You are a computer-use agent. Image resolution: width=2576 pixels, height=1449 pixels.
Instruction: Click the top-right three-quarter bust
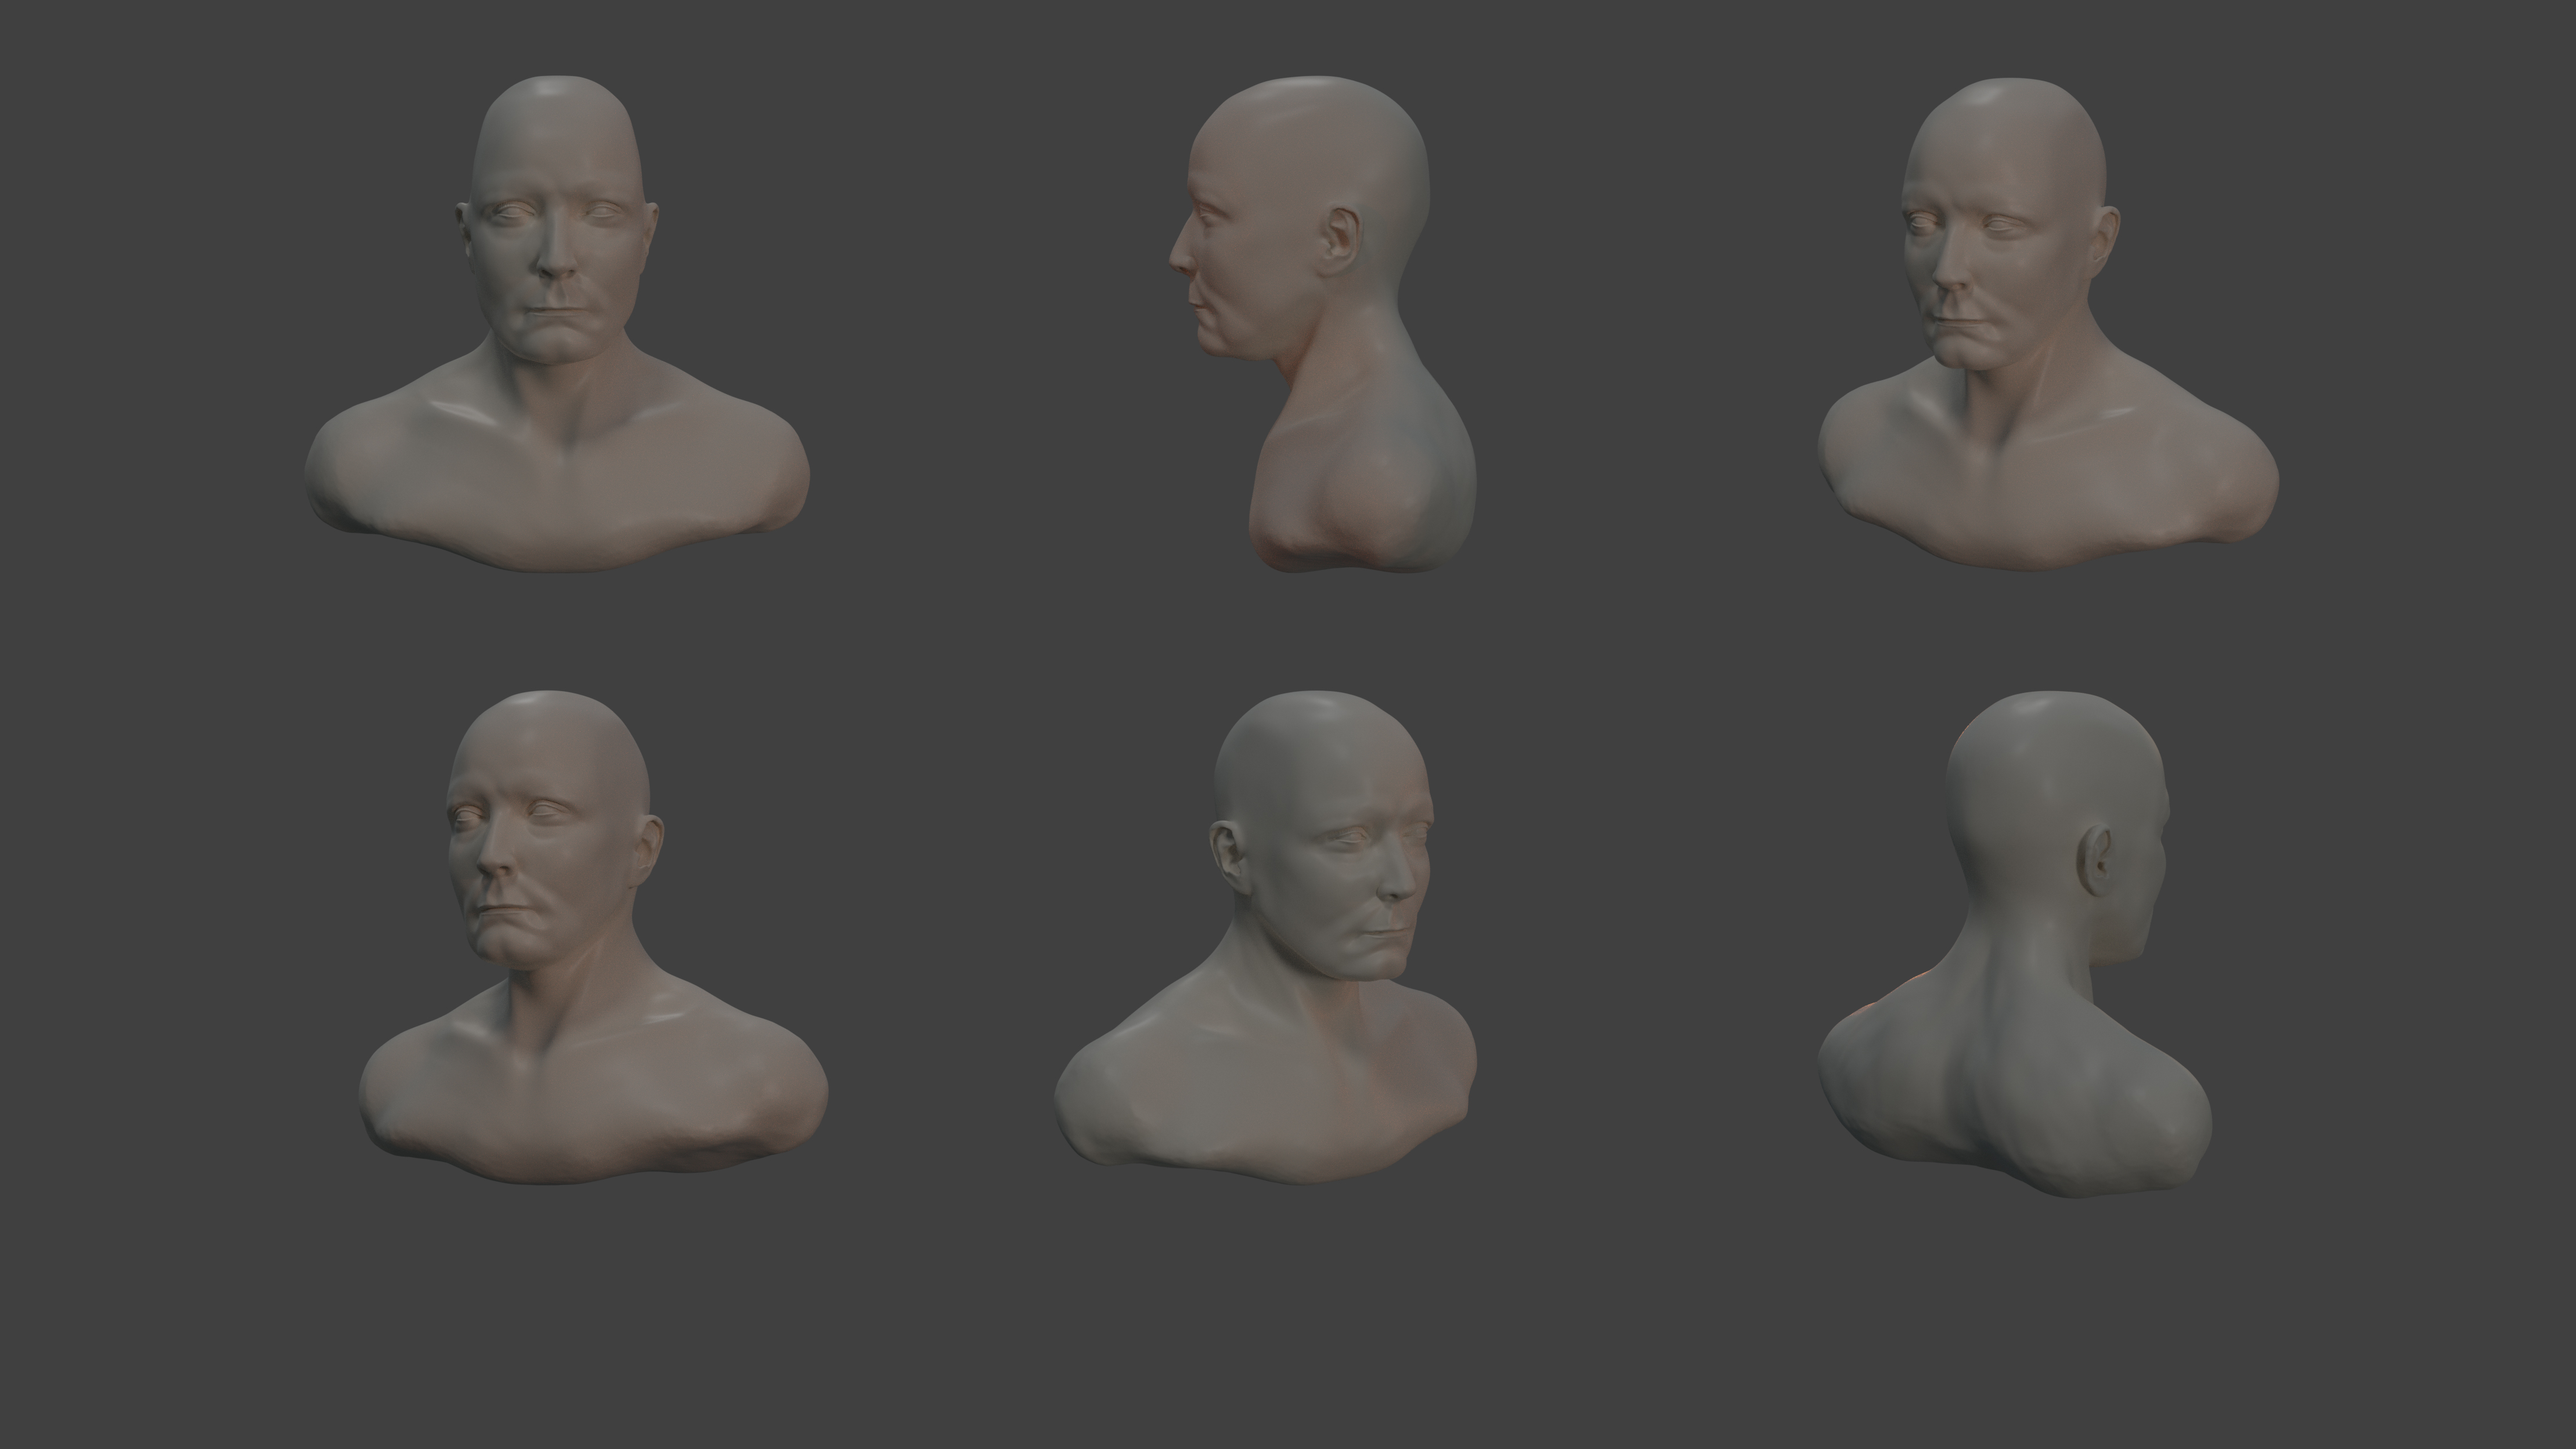2040,330
